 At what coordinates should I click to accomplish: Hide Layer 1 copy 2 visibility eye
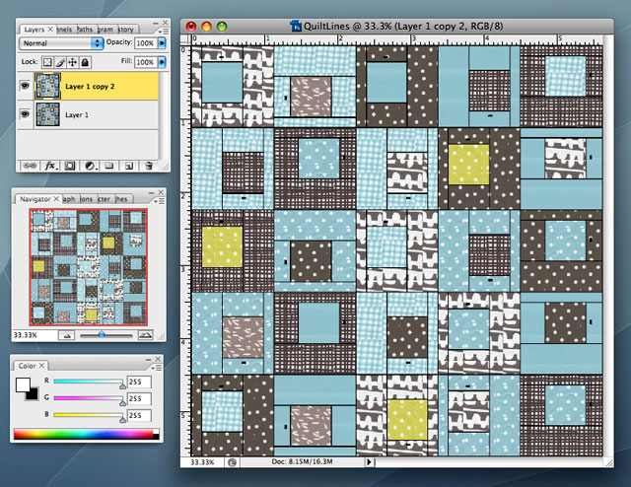pyautogui.click(x=24, y=88)
